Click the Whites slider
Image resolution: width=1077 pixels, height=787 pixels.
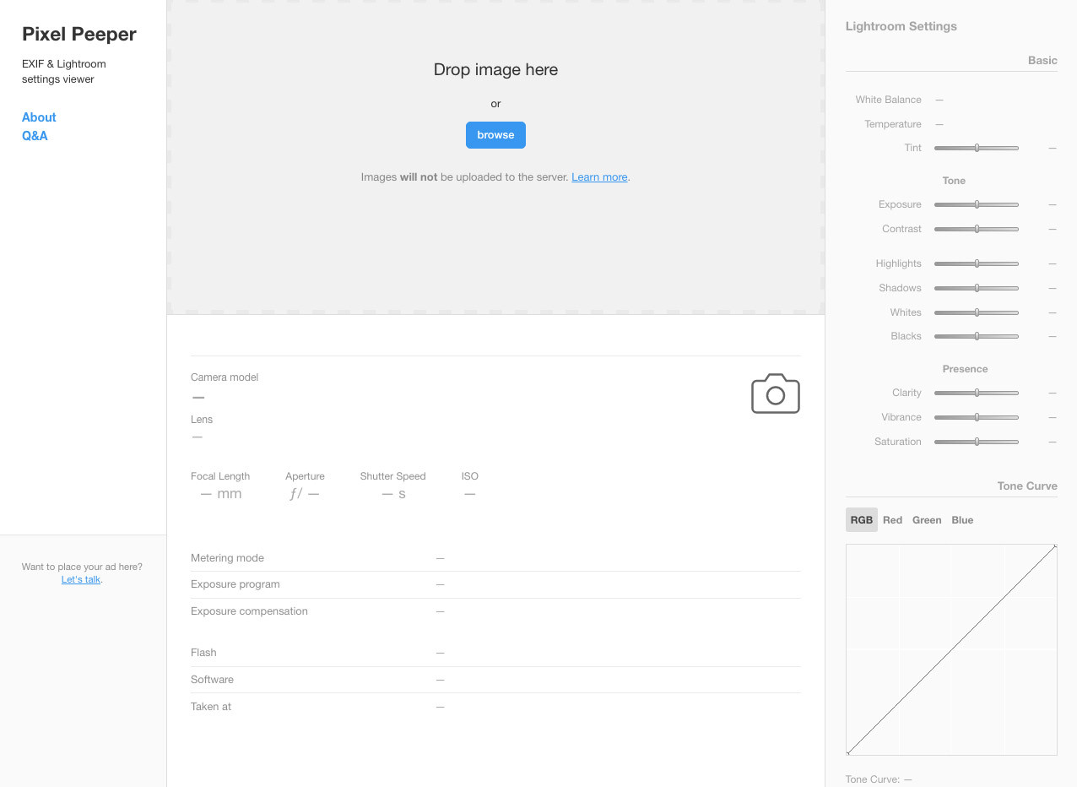(977, 312)
